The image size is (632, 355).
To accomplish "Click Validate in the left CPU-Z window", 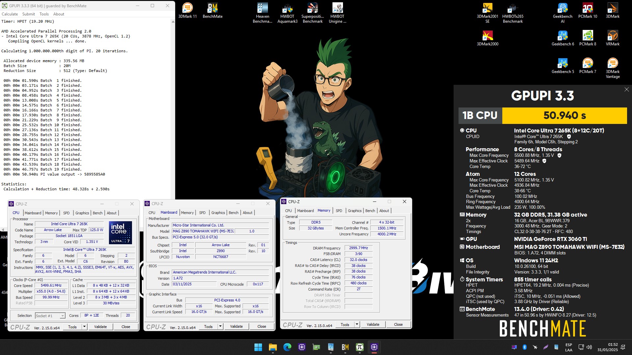I will coord(100,327).
